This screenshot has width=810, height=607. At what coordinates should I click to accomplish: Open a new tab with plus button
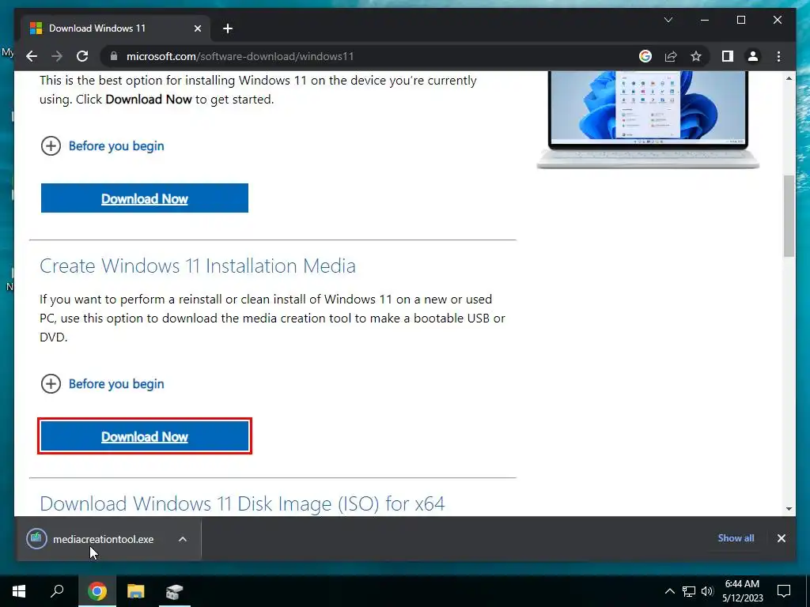227,28
